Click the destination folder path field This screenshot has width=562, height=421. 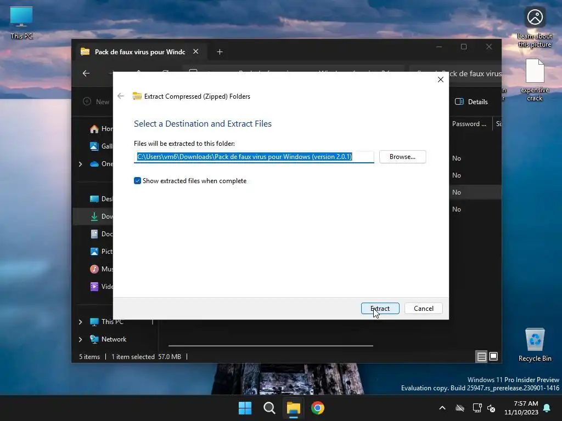254,157
